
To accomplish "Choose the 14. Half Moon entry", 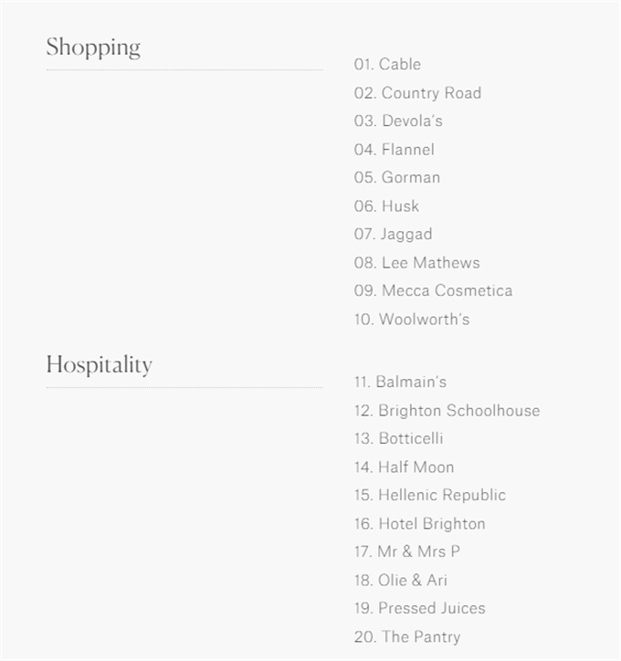I will click(x=404, y=467).
